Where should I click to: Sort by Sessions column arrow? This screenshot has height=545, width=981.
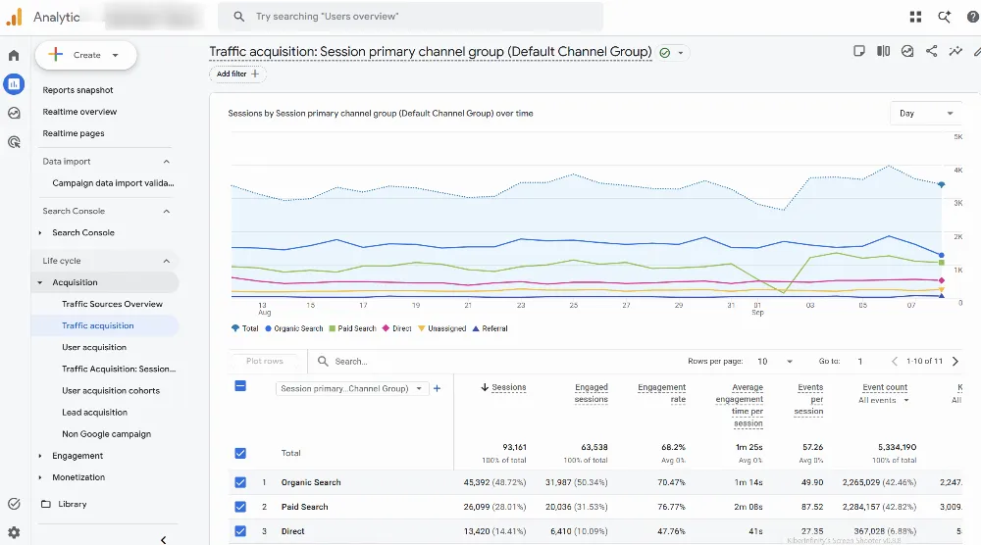(485, 387)
